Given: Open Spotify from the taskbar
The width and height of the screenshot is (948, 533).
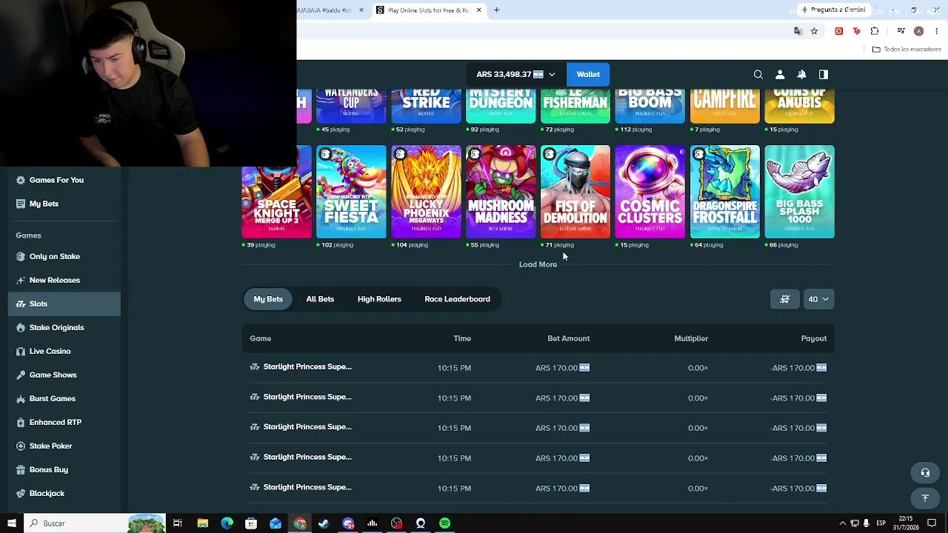Looking at the screenshot, I should coord(444,523).
